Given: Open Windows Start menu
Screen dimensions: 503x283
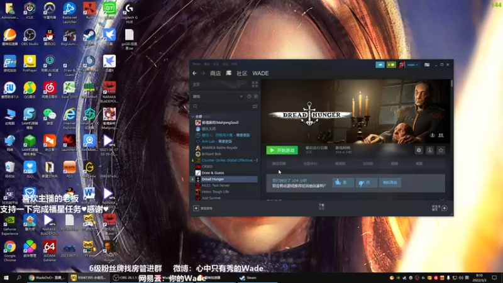Looking at the screenshot, I should 6,278.
